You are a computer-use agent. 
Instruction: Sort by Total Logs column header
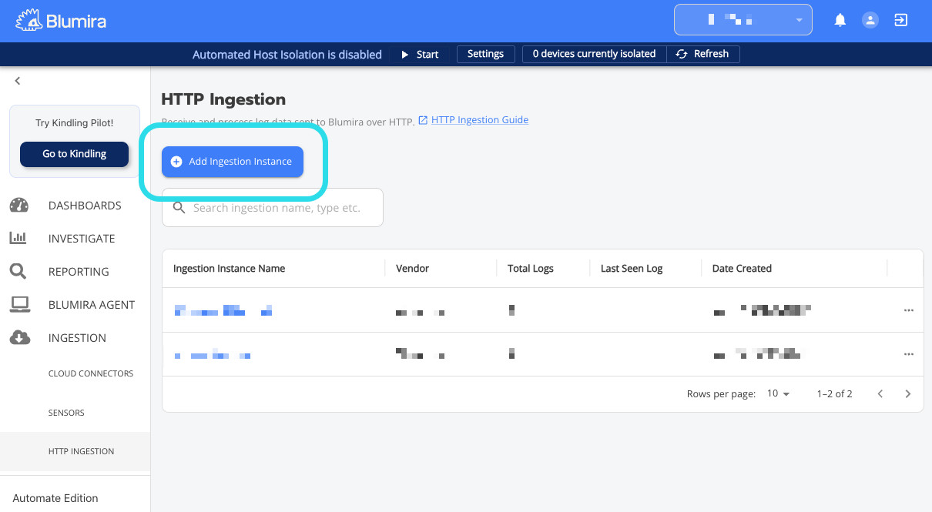point(531,269)
